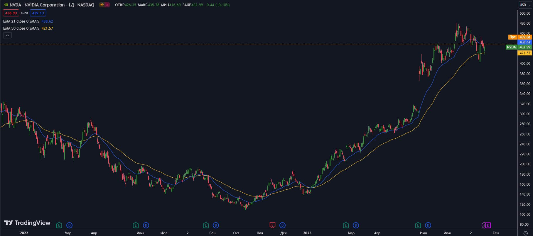533x236 pixels.
Task: Click the 200.00 level on price scale
Action: 525,164
